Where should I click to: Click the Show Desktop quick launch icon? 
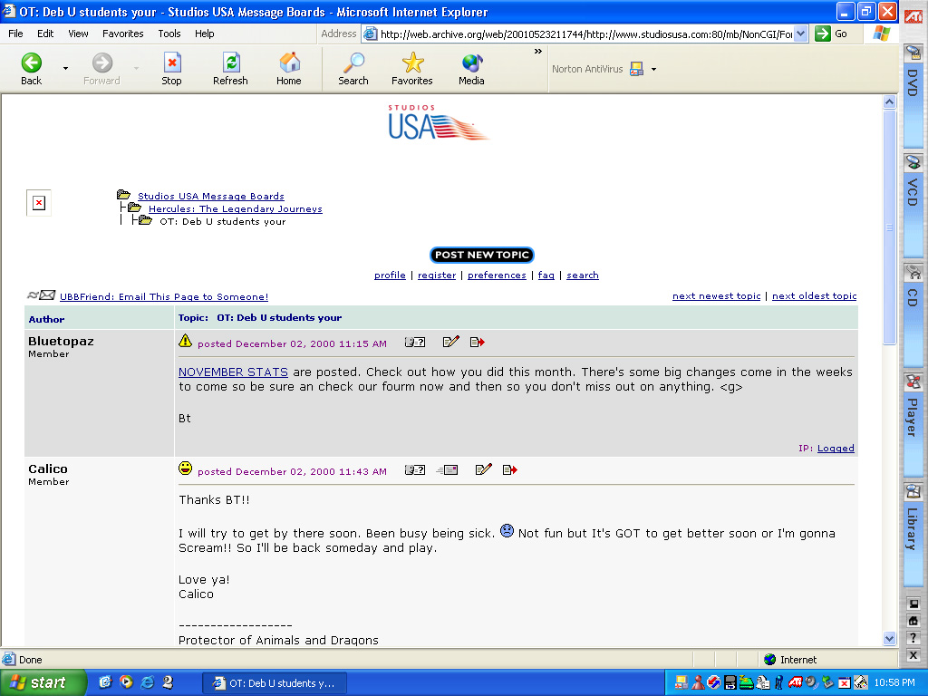pos(105,682)
